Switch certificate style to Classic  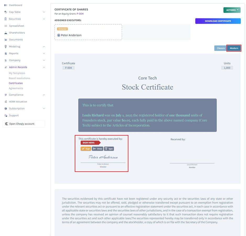tap(221, 48)
